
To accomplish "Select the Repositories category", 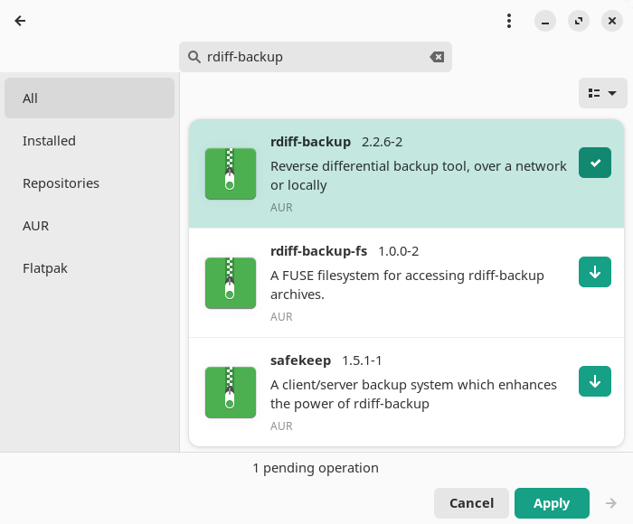I will [90, 183].
